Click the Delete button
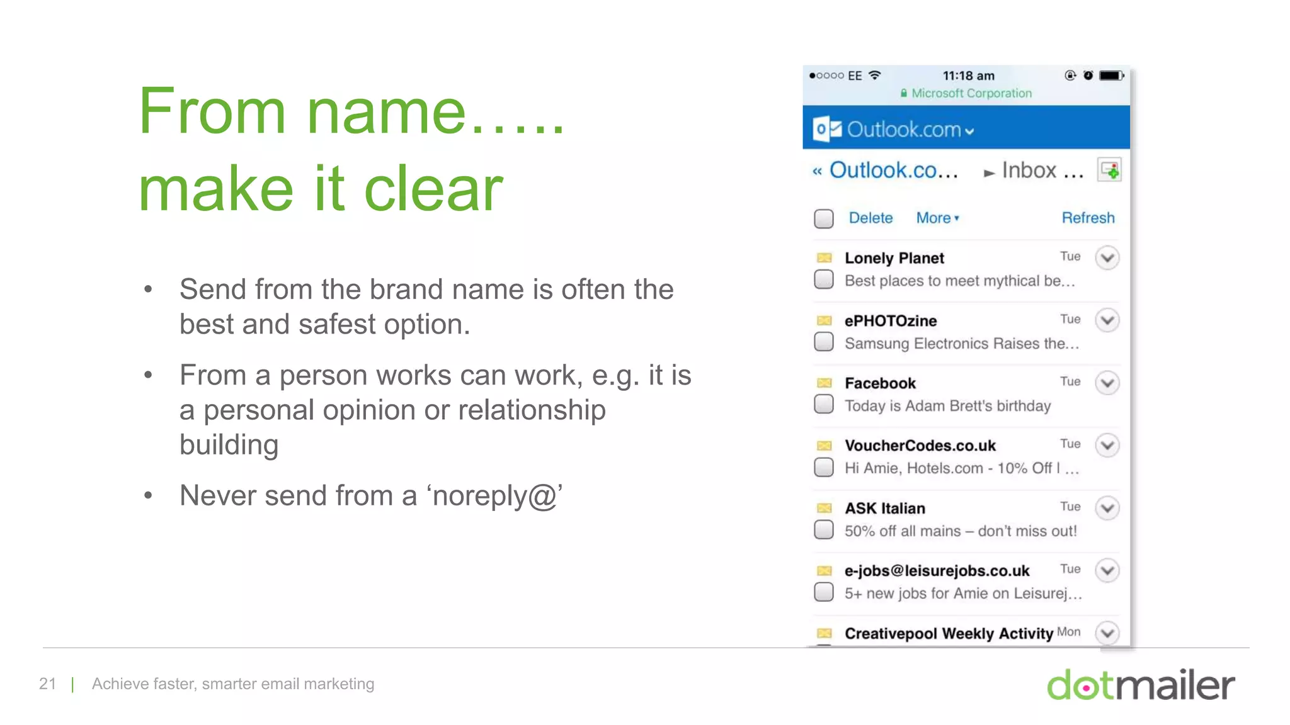Viewport: 1290px width, 725px height. [870, 218]
